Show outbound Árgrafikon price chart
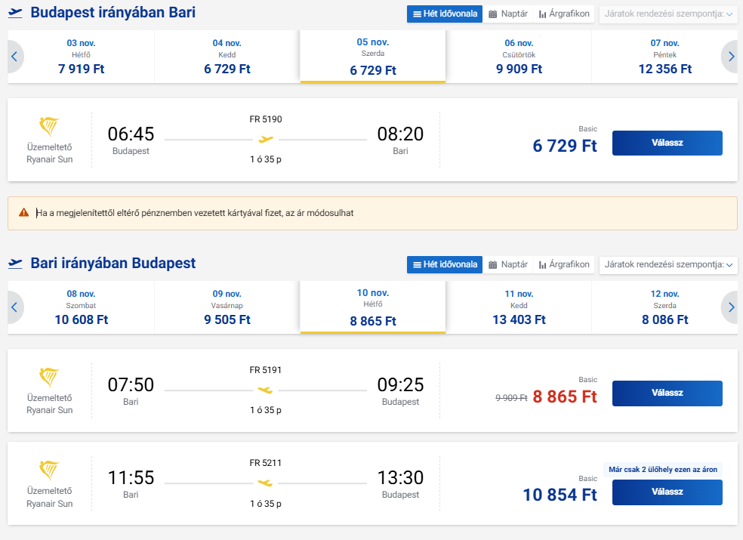Image resolution: width=743 pixels, height=540 pixels. (563, 14)
